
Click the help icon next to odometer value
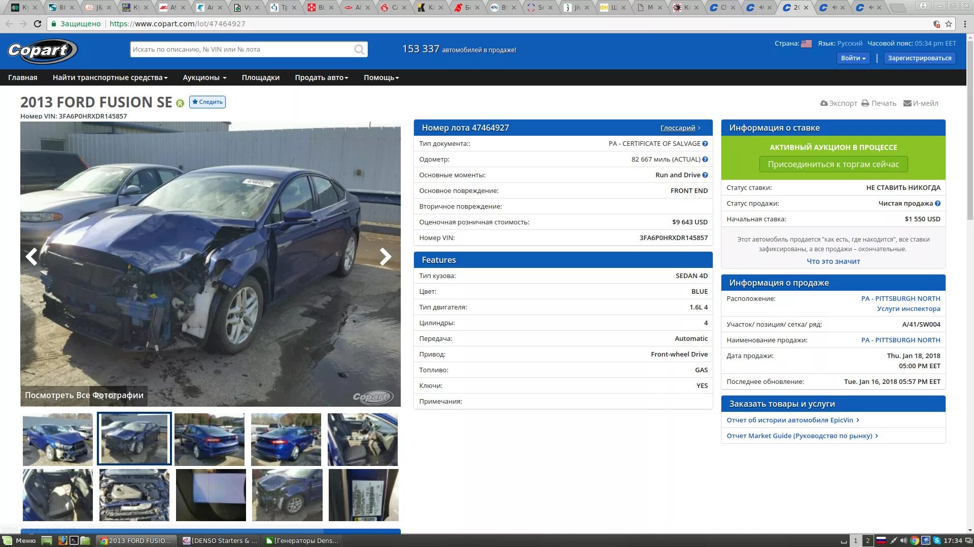coord(705,160)
